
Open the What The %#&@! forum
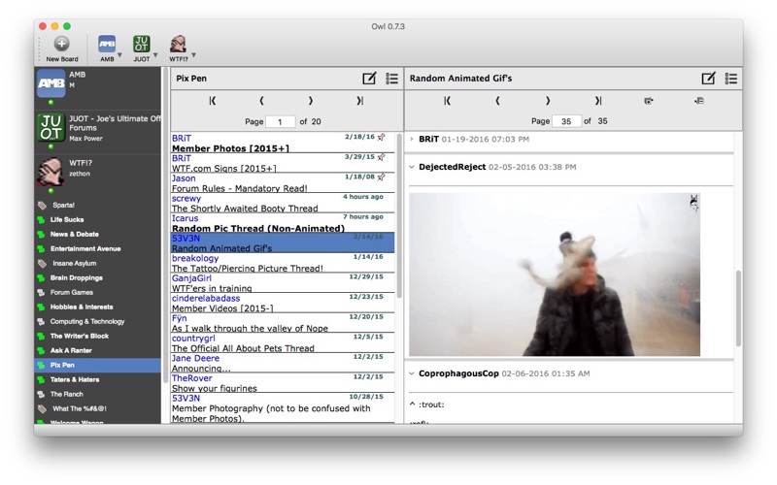pyautogui.click(x=80, y=408)
